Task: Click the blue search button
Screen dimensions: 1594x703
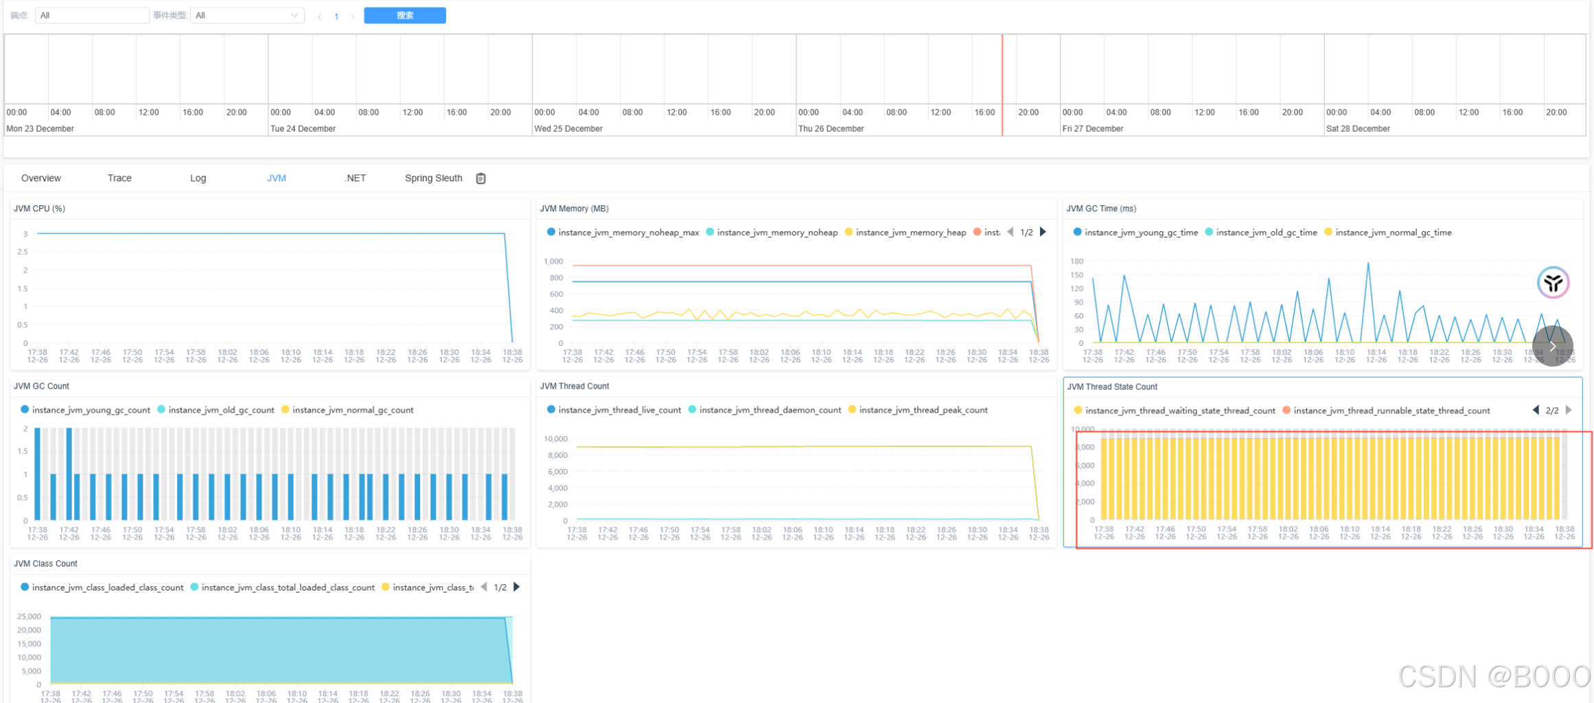Action: 405,15
